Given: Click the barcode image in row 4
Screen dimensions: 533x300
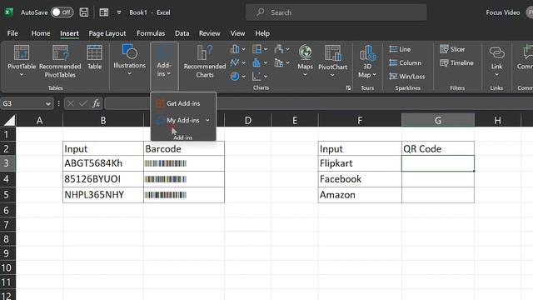Looking at the screenshot, I should coord(166,179).
